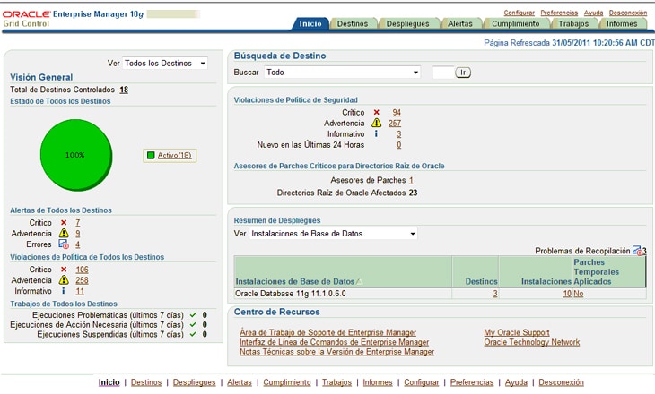The width and height of the screenshot is (655, 394).
Task: Click critical icon in Alertas de Todos los Destinos
Action: click(x=64, y=223)
